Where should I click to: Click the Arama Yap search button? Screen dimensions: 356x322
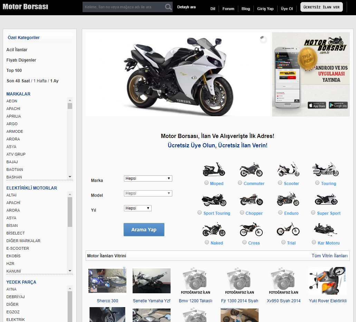point(144,230)
